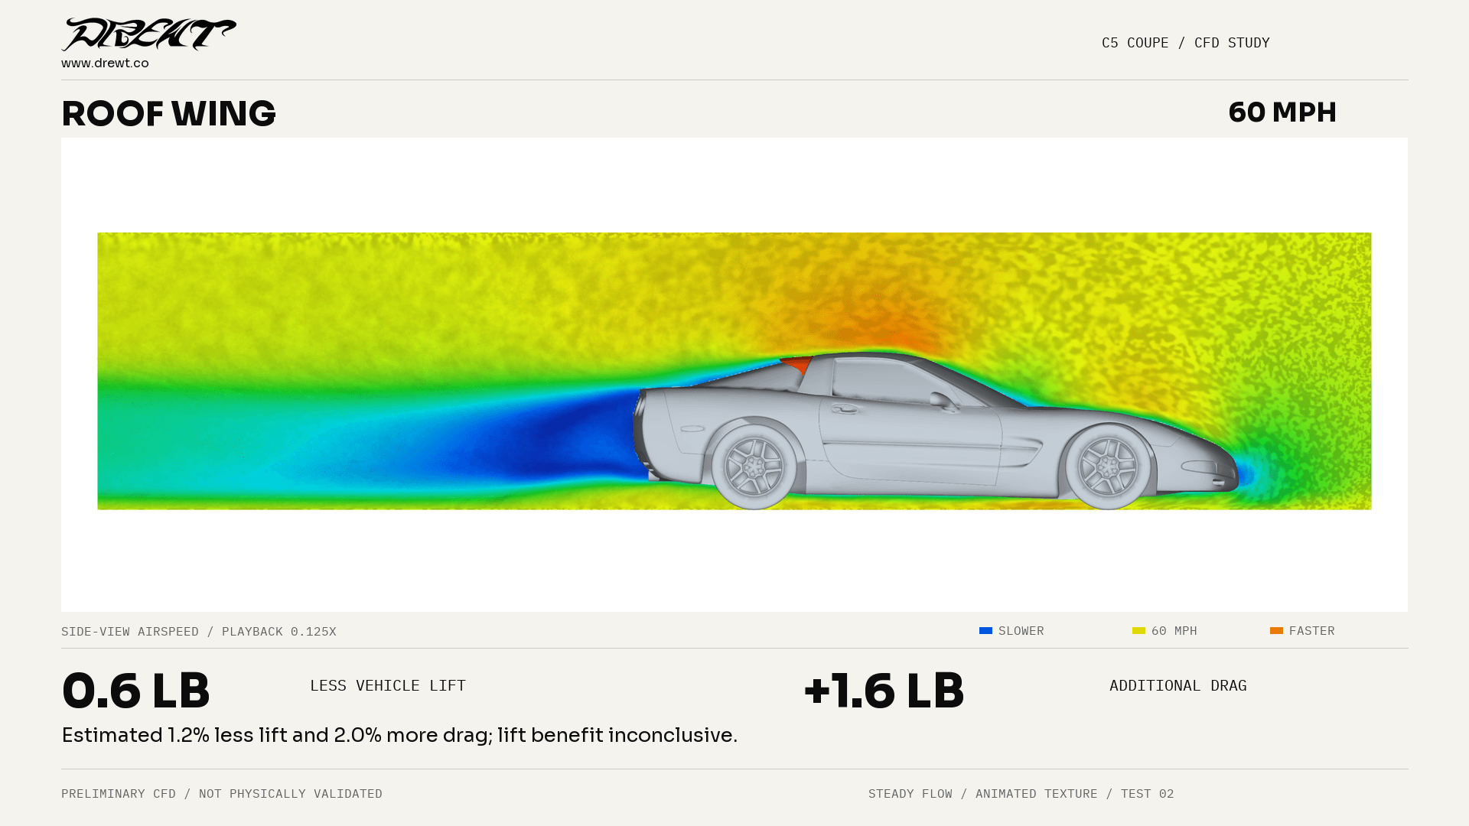The width and height of the screenshot is (1469, 826).
Task: Click the orange FASTER legend swatch
Action: (1276, 631)
